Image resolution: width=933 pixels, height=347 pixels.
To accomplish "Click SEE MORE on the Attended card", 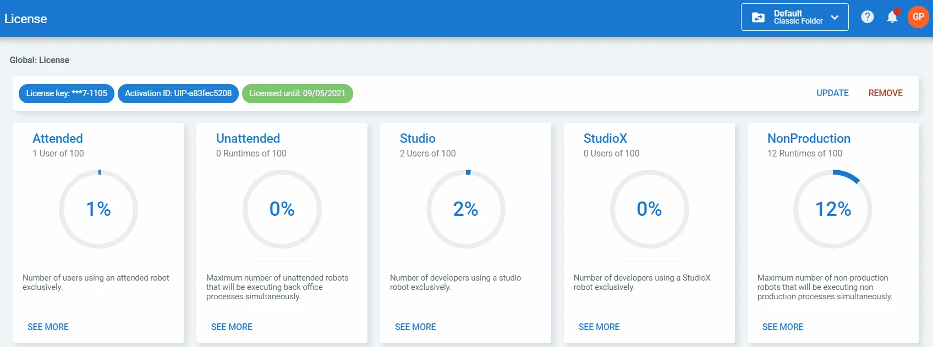I will (x=48, y=327).
